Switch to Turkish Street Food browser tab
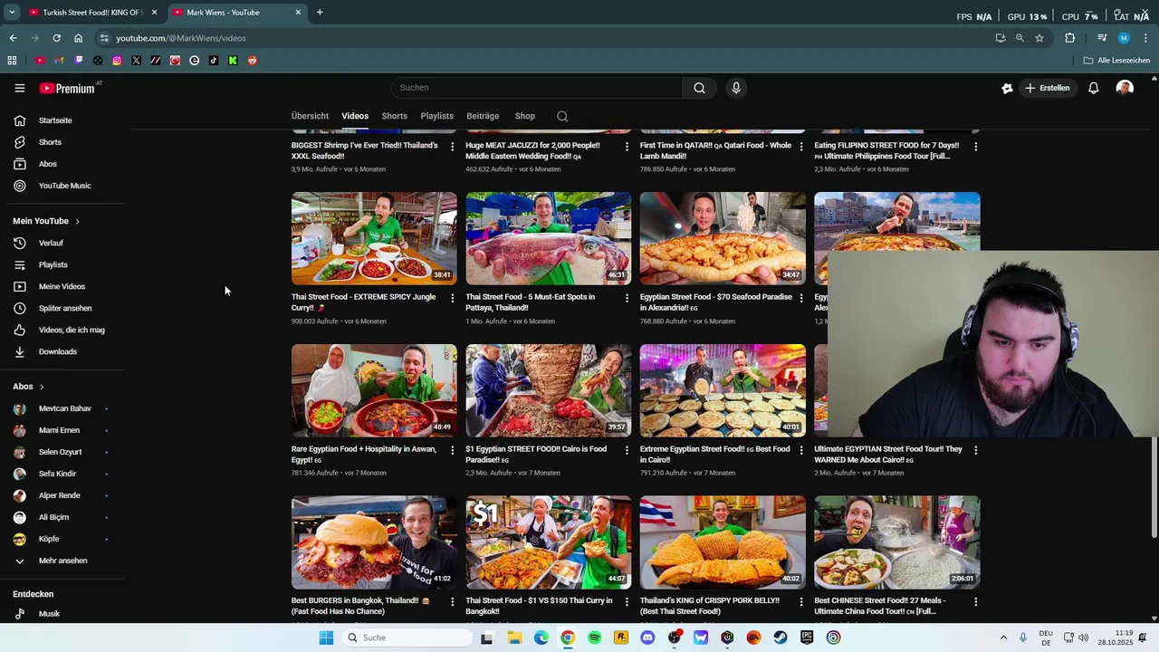 point(92,13)
